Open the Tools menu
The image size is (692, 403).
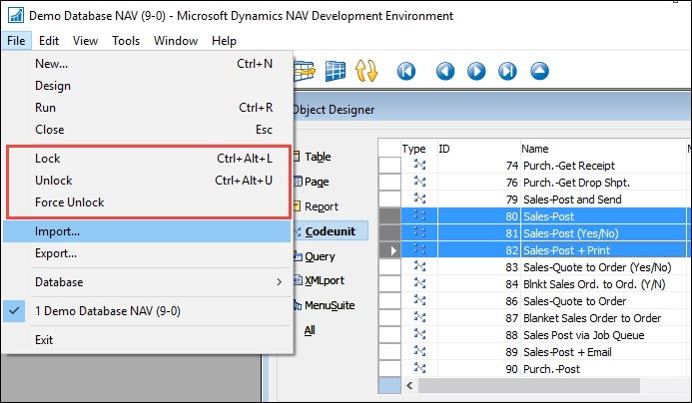pos(126,41)
